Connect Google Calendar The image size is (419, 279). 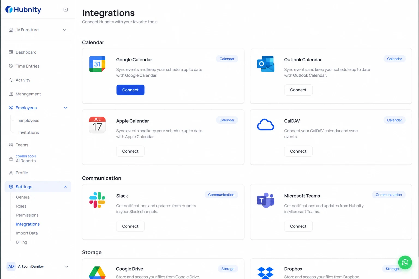130,90
